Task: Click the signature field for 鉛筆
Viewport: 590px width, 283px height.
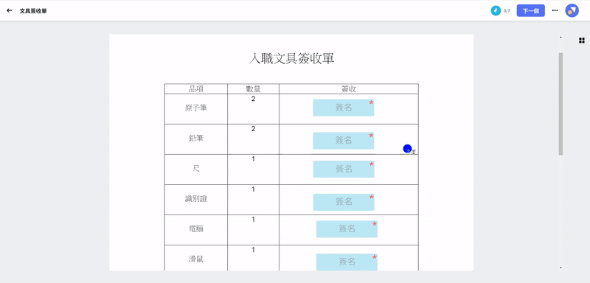Action: tap(343, 141)
